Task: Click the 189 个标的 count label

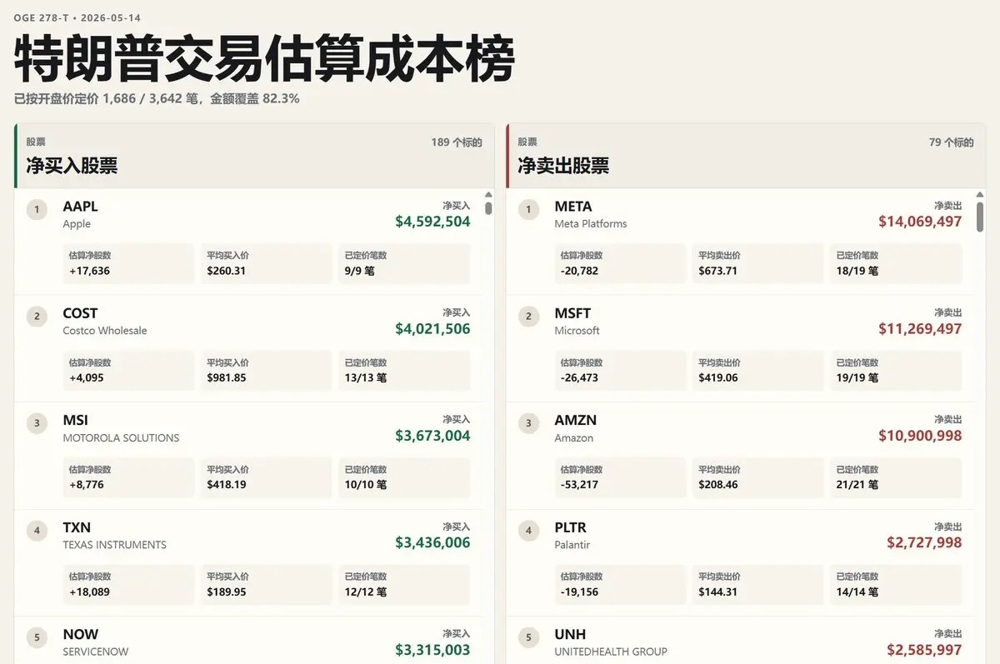Action: 457,142
